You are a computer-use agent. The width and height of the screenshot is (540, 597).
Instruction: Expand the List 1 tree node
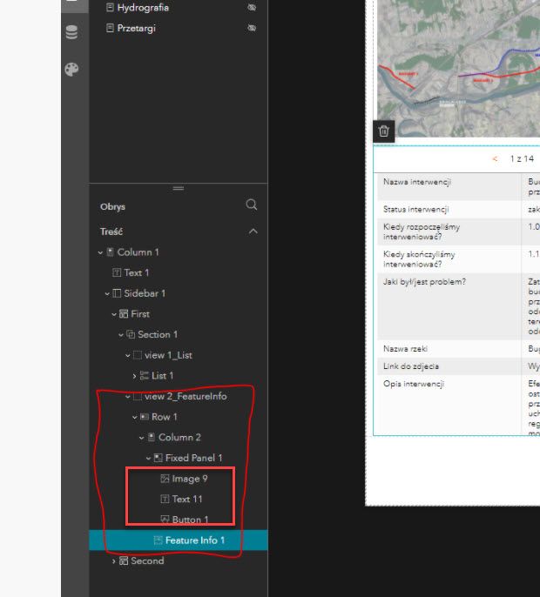pos(134,376)
